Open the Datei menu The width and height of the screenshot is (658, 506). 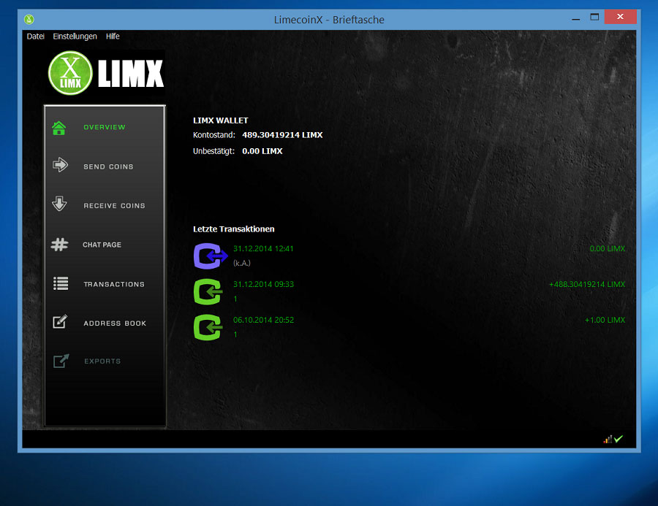point(36,37)
